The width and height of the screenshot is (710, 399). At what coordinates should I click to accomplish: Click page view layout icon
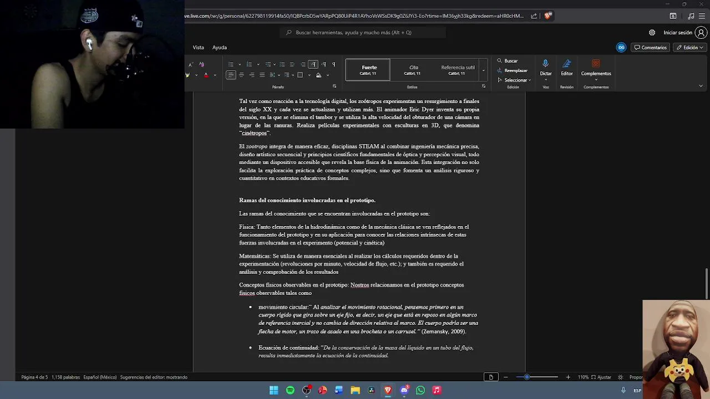491,377
